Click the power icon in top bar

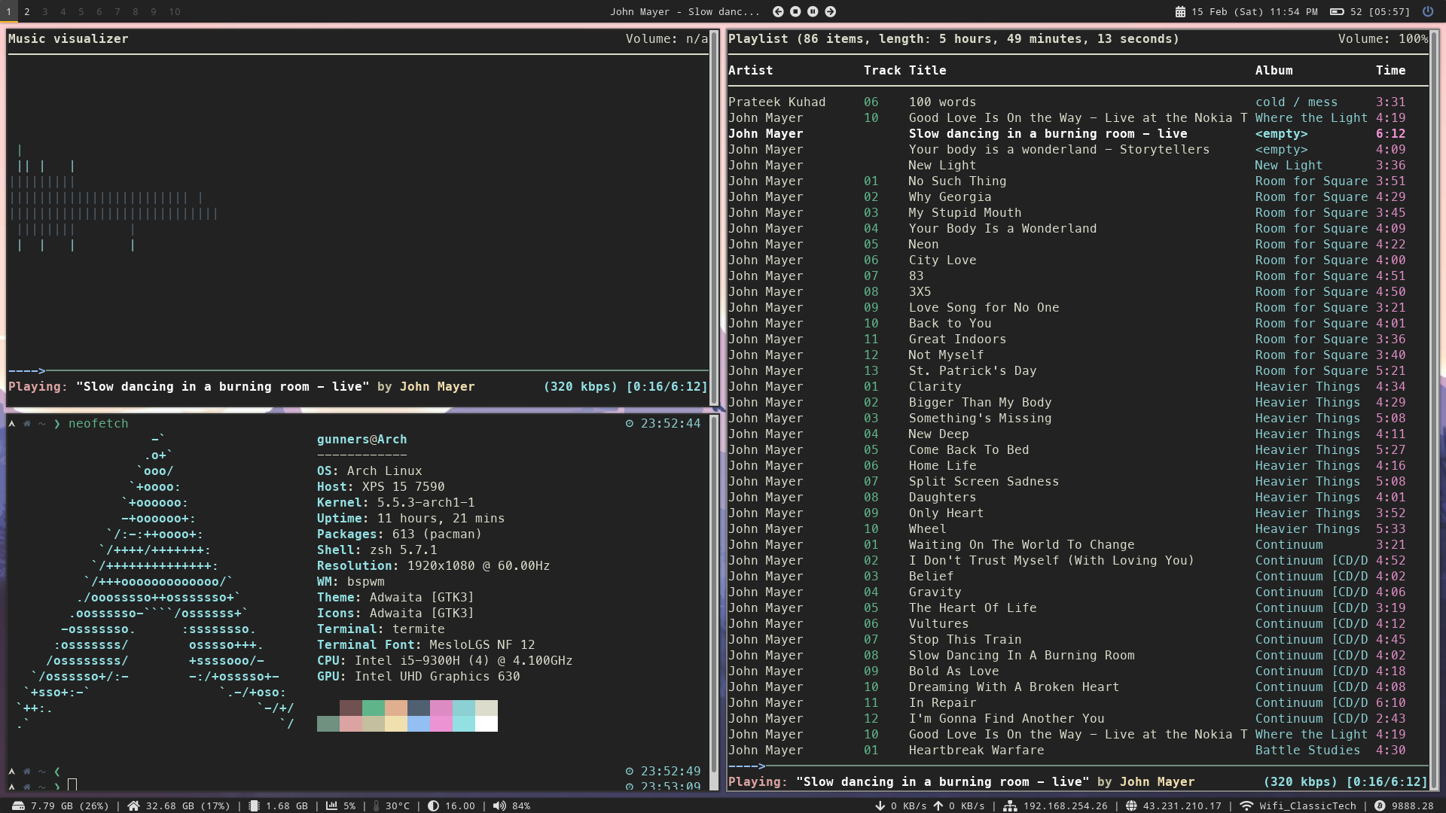(x=1427, y=11)
